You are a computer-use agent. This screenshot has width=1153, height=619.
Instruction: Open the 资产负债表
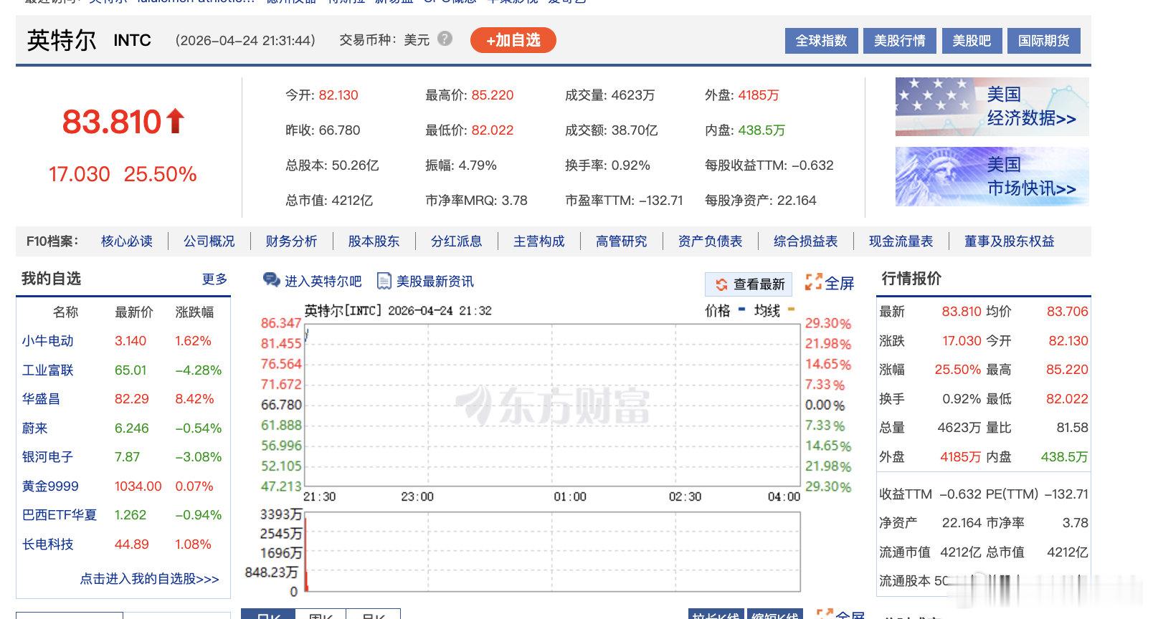click(x=711, y=241)
